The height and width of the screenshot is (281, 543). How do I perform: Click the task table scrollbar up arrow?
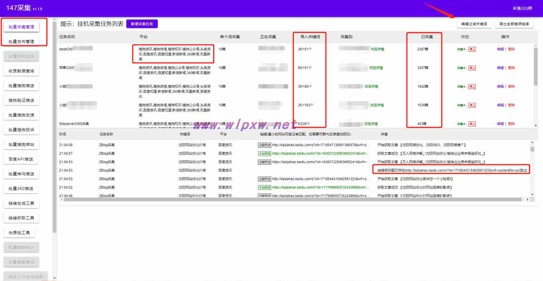click(x=535, y=46)
